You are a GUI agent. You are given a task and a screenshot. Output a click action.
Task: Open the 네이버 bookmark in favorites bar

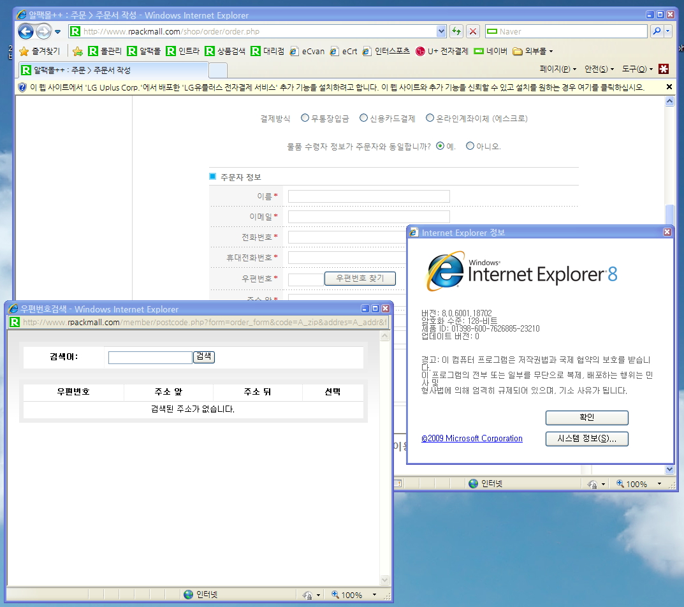click(490, 51)
